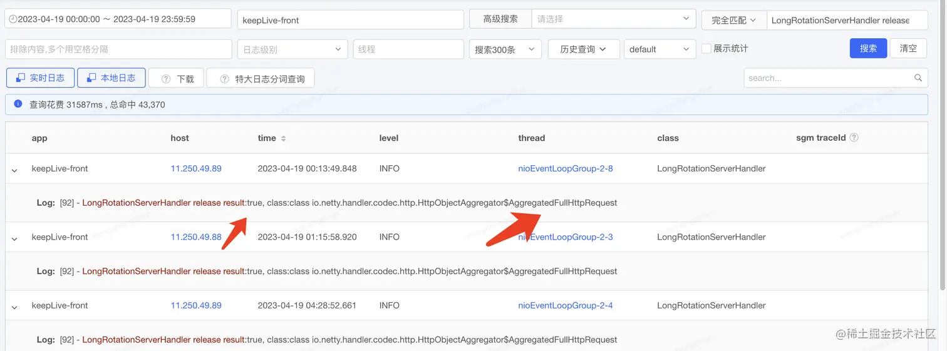Click timestamp 2023-04-19 04:28:52.661
The height and width of the screenshot is (351, 947).
[x=308, y=305]
